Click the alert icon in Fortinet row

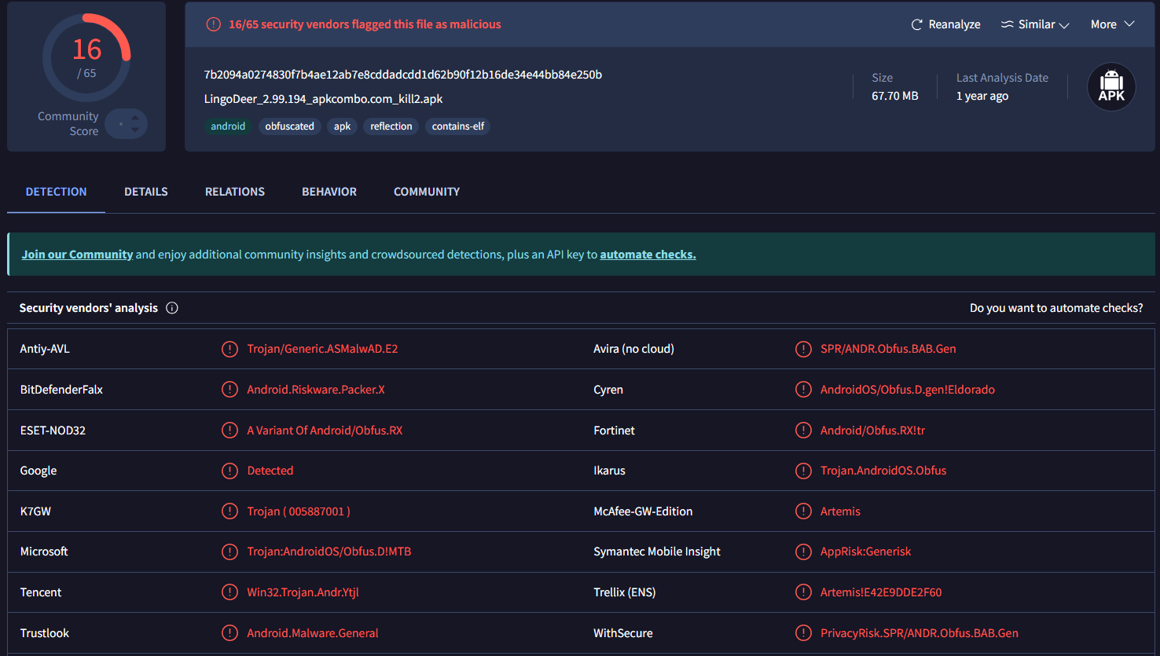803,431
